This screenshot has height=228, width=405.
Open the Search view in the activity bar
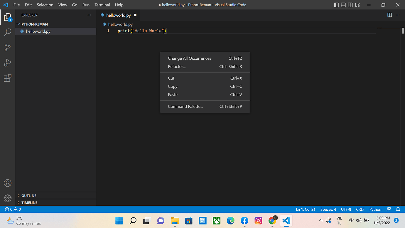click(7, 32)
